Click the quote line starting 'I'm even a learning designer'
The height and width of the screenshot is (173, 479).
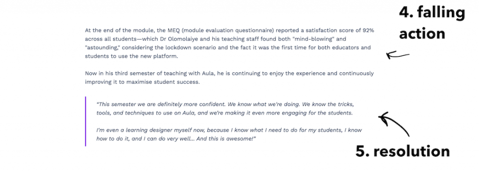[229, 130]
